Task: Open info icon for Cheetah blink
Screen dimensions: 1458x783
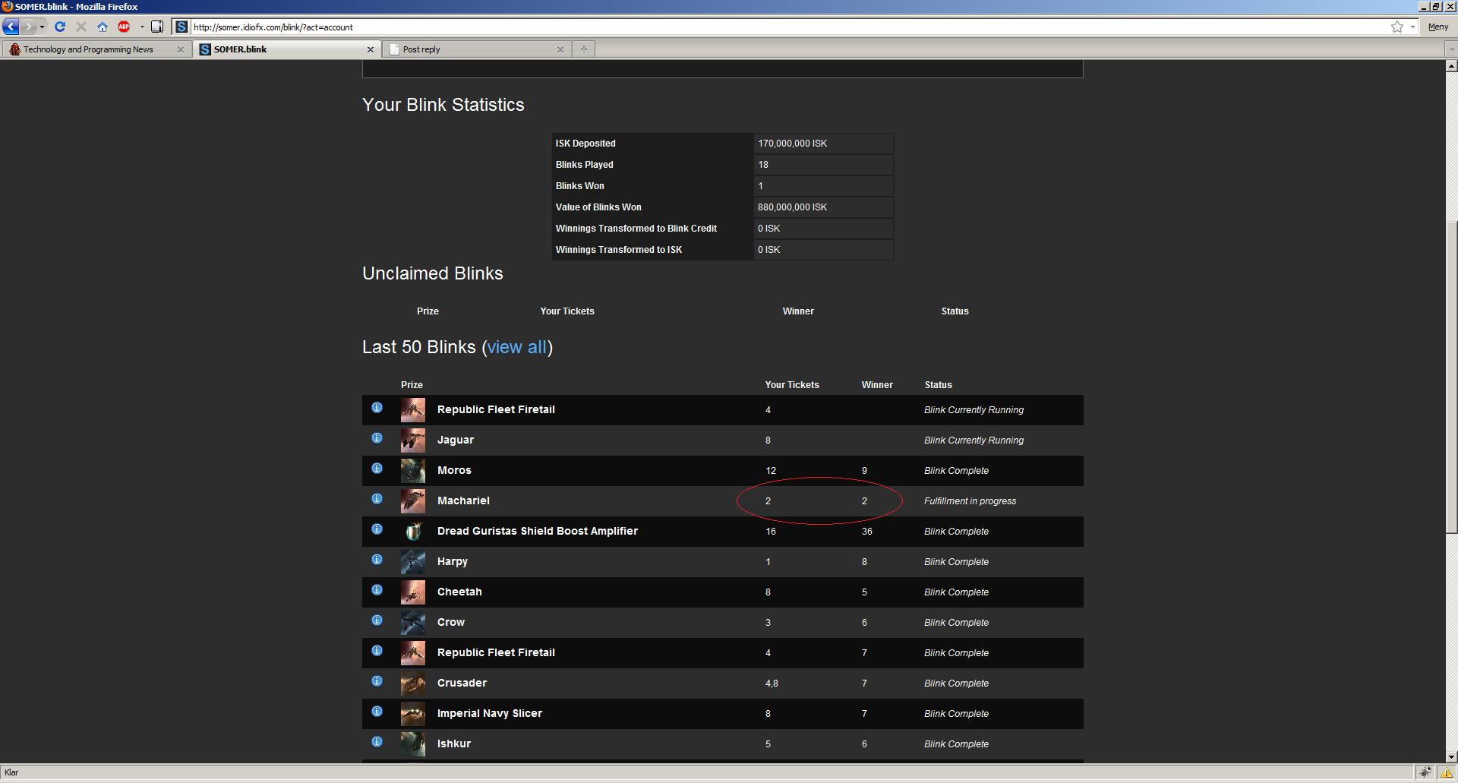Action: (377, 590)
